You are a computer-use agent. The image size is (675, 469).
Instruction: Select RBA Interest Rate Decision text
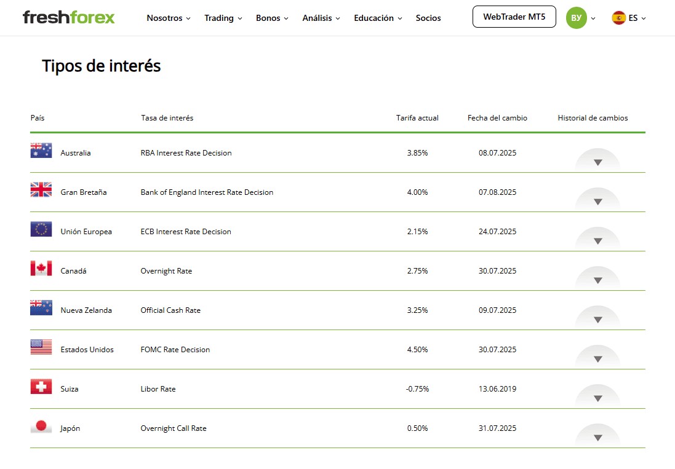click(186, 153)
